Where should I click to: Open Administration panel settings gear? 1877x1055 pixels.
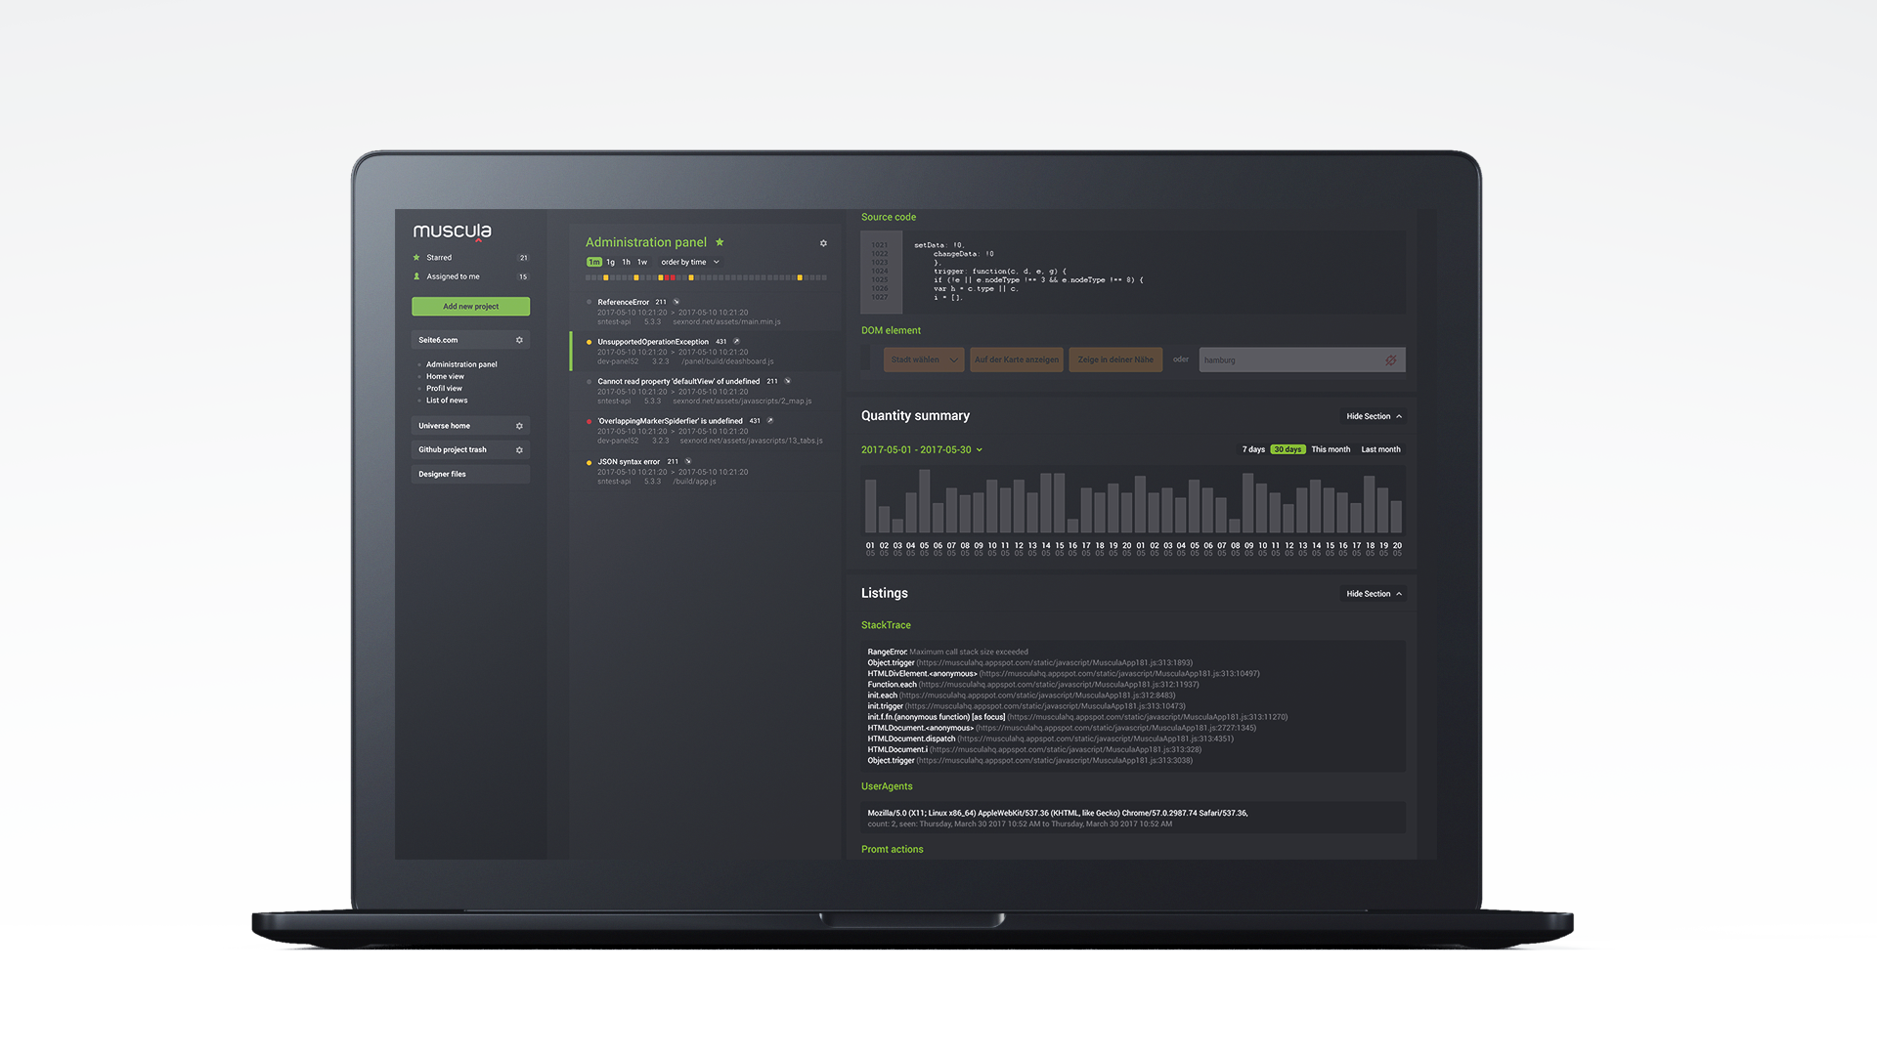pos(823,243)
